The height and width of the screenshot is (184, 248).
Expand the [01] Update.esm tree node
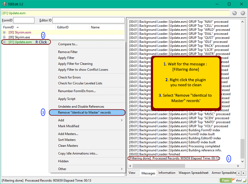(x=4, y=42)
